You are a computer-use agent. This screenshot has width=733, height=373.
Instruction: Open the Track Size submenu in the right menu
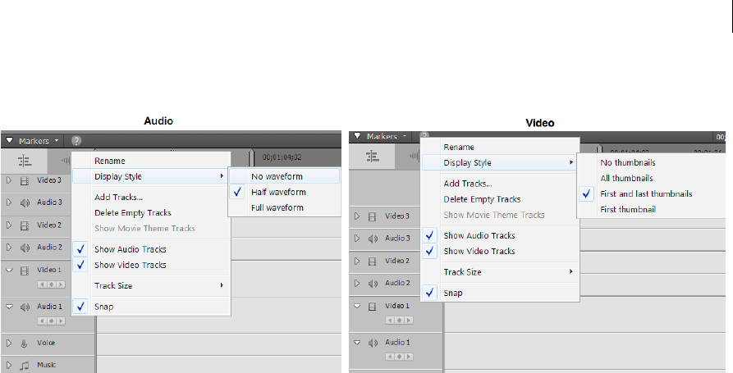point(462,272)
